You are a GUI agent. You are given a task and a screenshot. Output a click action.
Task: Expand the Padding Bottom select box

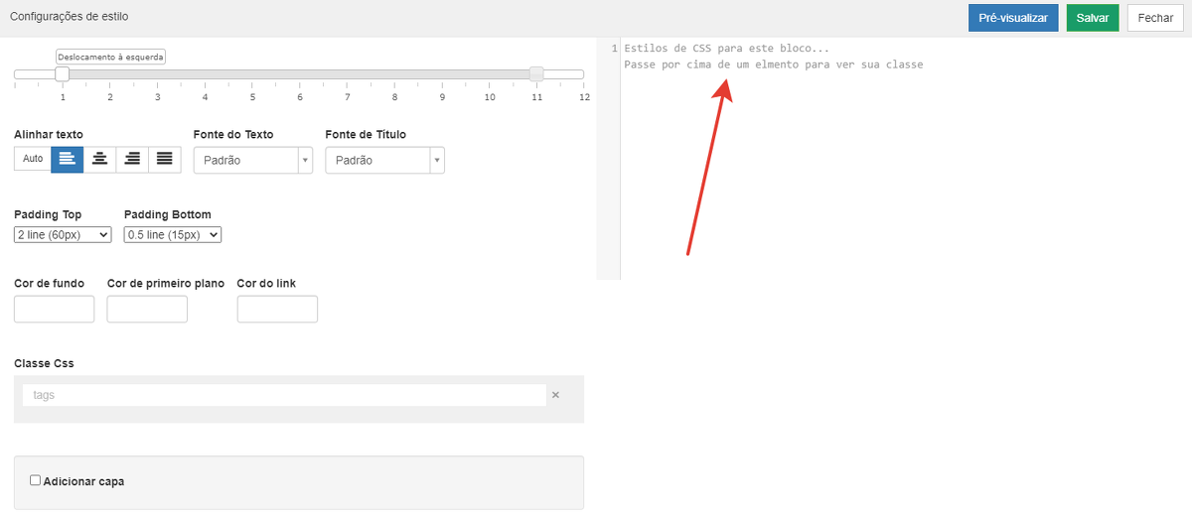[x=172, y=235]
